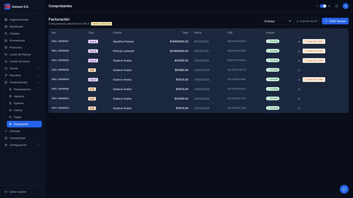Viewport: 353px width, 198px height.
Task: Open Cobros under Comprobantes
Action: (24, 110)
